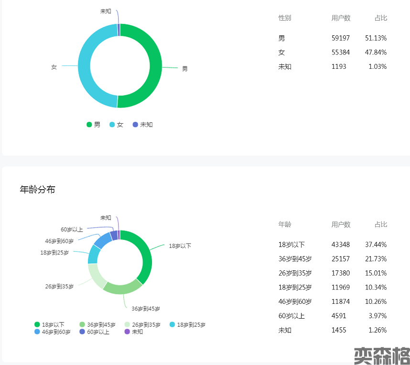
Task: Toggle the 26岁到35岁 legend entry in age chart
Action: point(142,325)
